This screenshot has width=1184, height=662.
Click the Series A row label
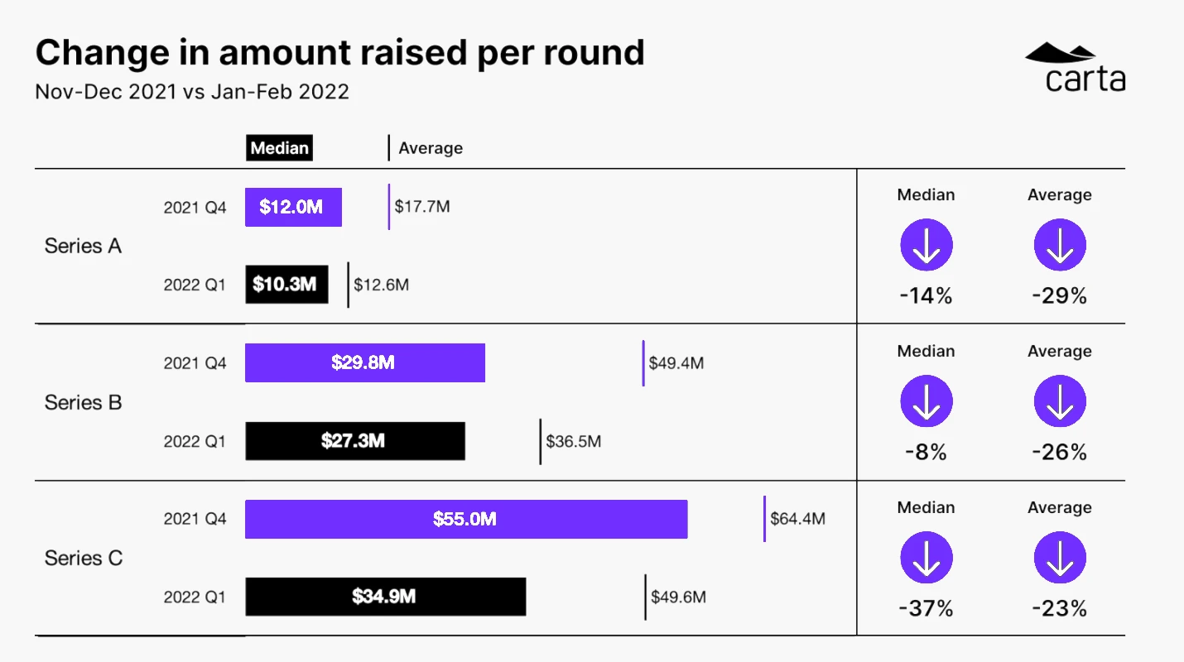83,246
